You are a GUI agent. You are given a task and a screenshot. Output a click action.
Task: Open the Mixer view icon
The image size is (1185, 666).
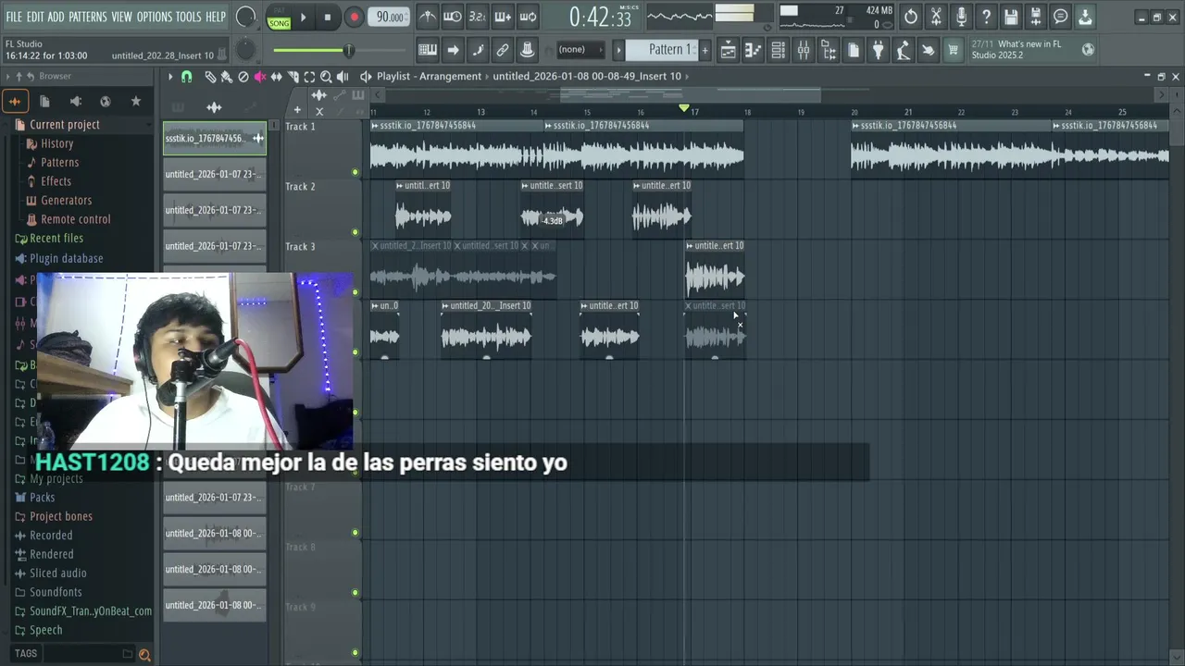pyautogui.click(x=804, y=50)
